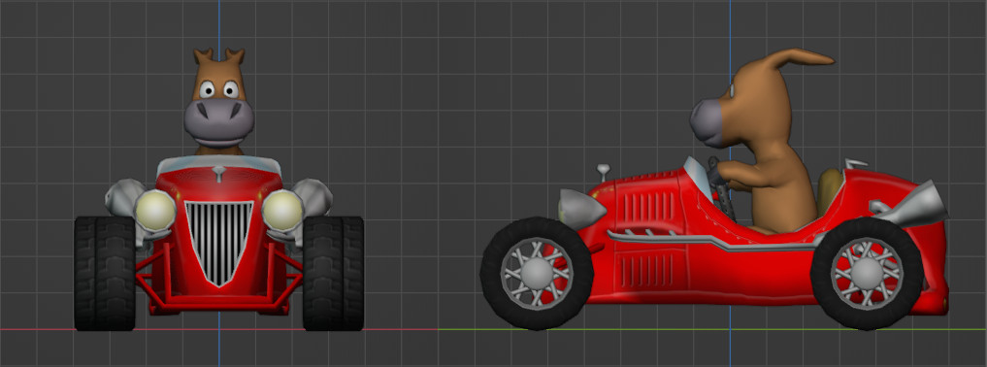Select the red front bumper frame bar
The height and width of the screenshot is (367, 987).
[x=219, y=305]
